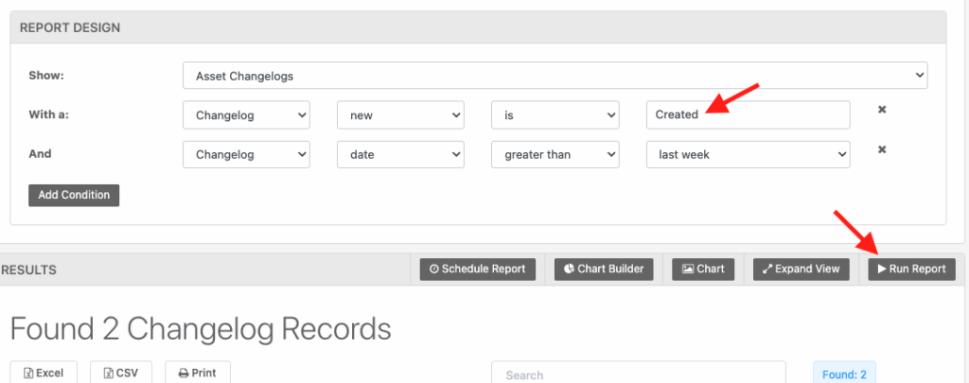Click the Run Report button
The height and width of the screenshot is (383, 969).
(912, 269)
